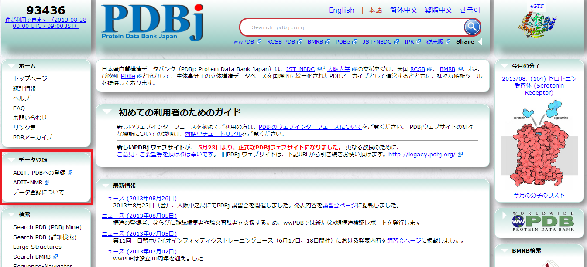Collapse the ホーム sidebar panel
Image resolution: width=587 pixels, height=267 pixels.
point(10,66)
